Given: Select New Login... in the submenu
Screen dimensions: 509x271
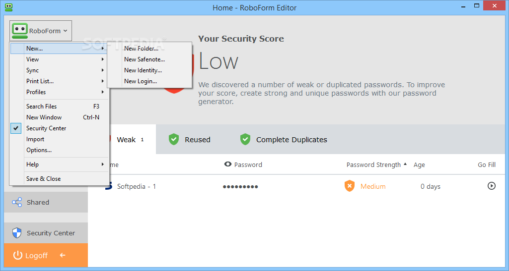Looking at the screenshot, I should coord(149,81).
